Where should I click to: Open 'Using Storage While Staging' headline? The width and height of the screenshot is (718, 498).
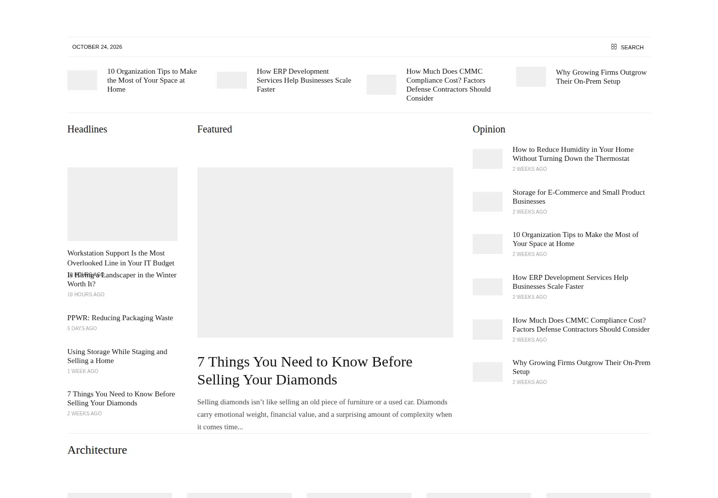coord(117,356)
